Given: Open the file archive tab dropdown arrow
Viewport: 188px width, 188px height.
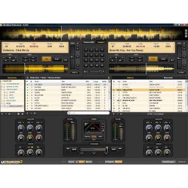Looking at the screenshot, I should (x=23, y=78).
